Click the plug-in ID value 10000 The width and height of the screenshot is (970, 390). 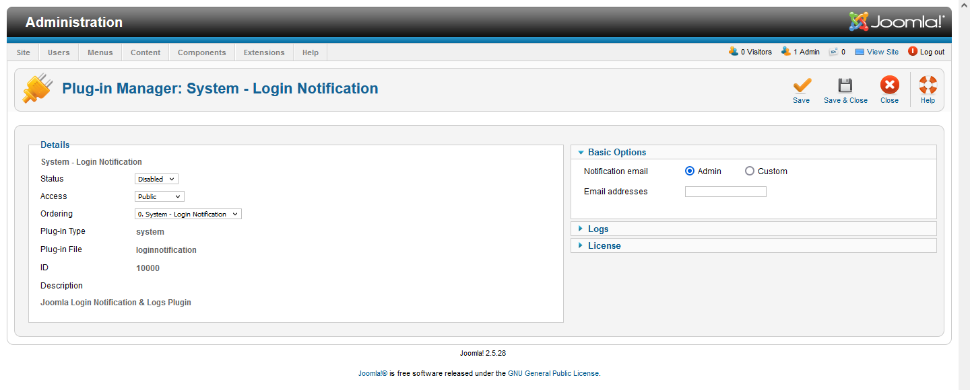click(148, 268)
